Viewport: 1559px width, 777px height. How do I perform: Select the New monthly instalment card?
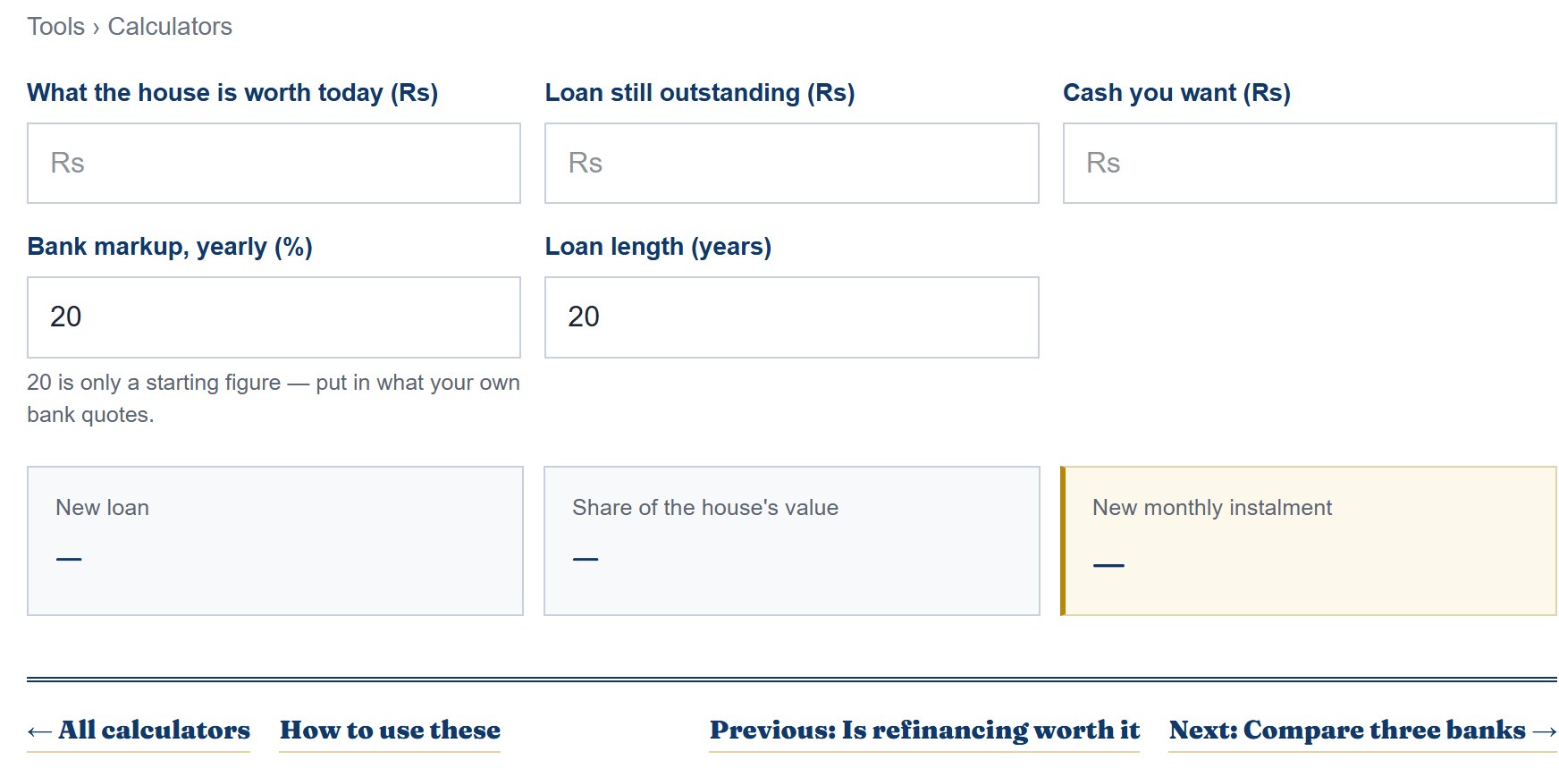click(x=1309, y=541)
